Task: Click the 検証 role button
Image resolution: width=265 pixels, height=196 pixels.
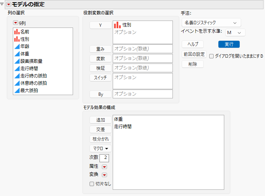Action: point(101,68)
